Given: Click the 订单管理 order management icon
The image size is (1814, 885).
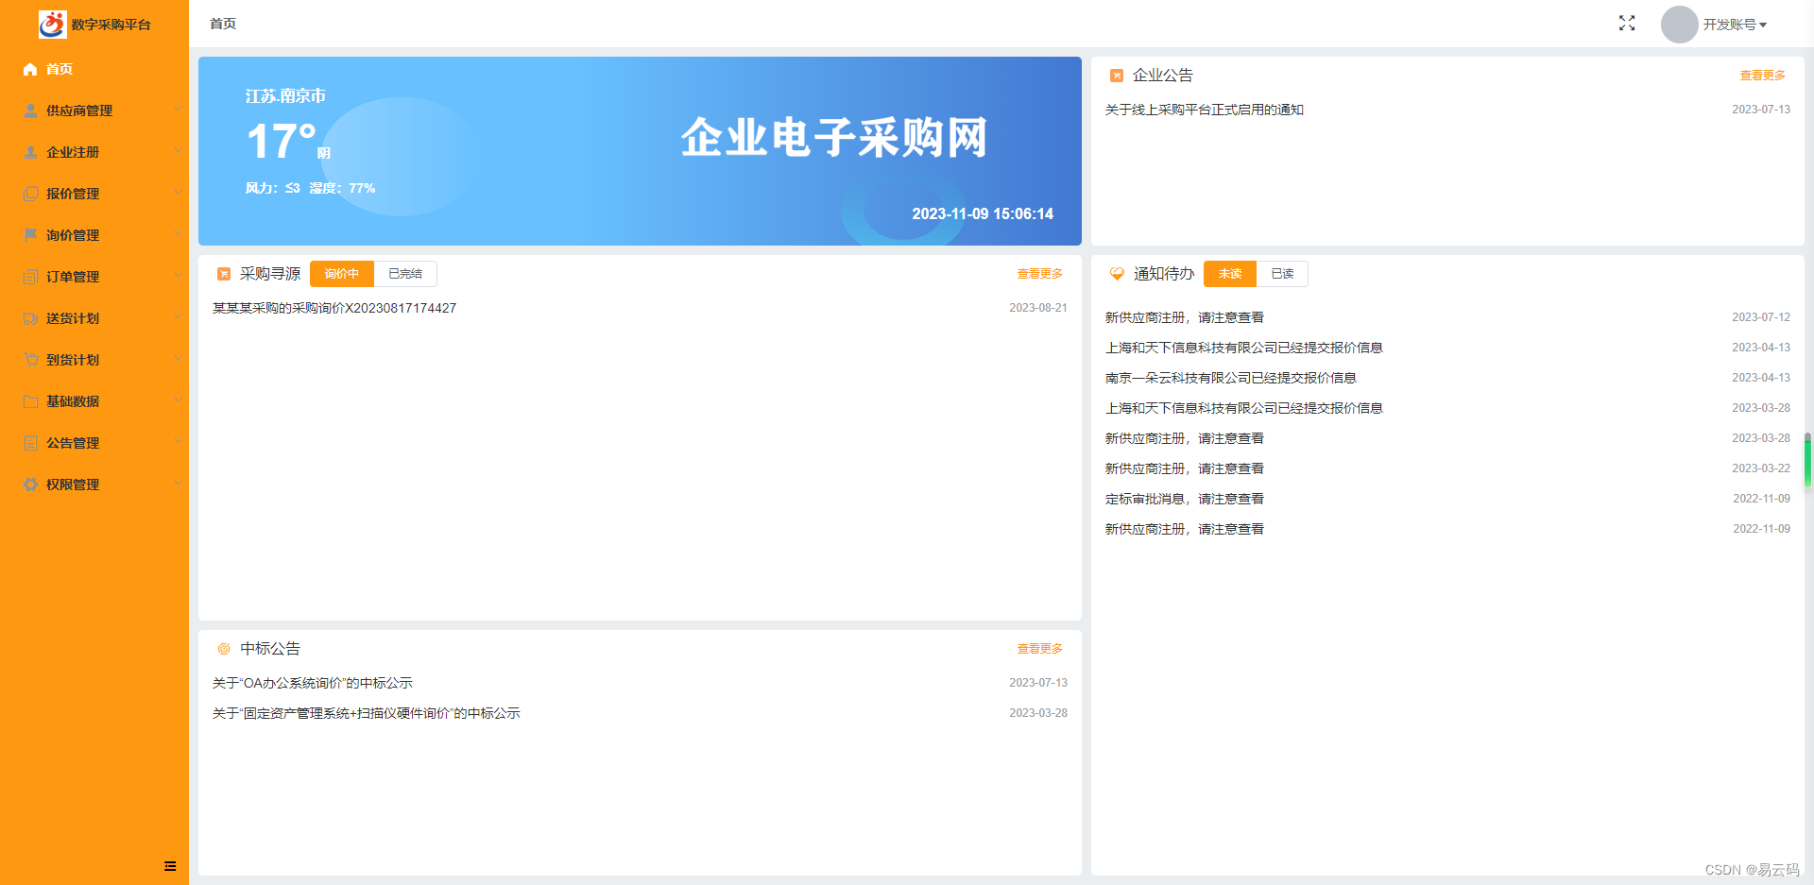Looking at the screenshot, I should pos(29,277).
